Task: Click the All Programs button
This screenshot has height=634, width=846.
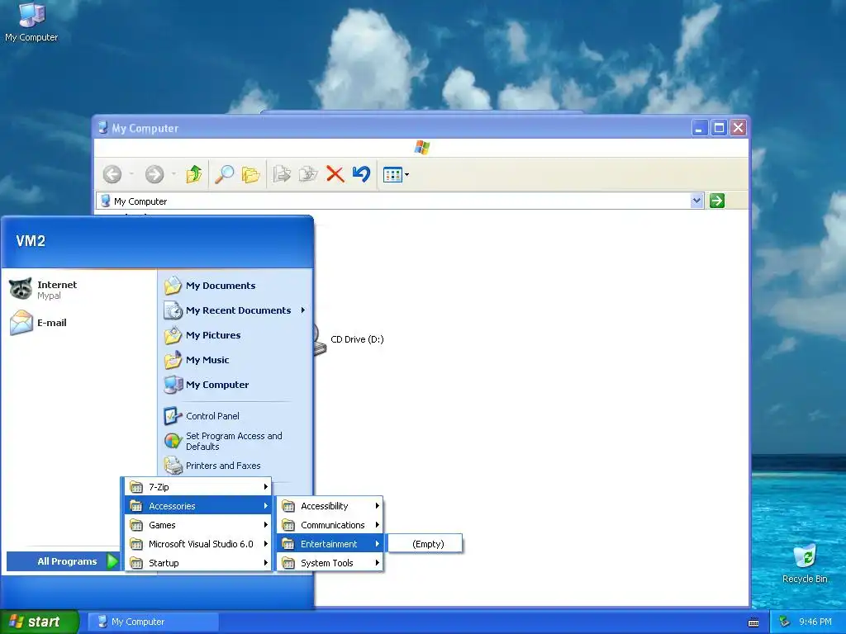Action: (x=63, y=561)
